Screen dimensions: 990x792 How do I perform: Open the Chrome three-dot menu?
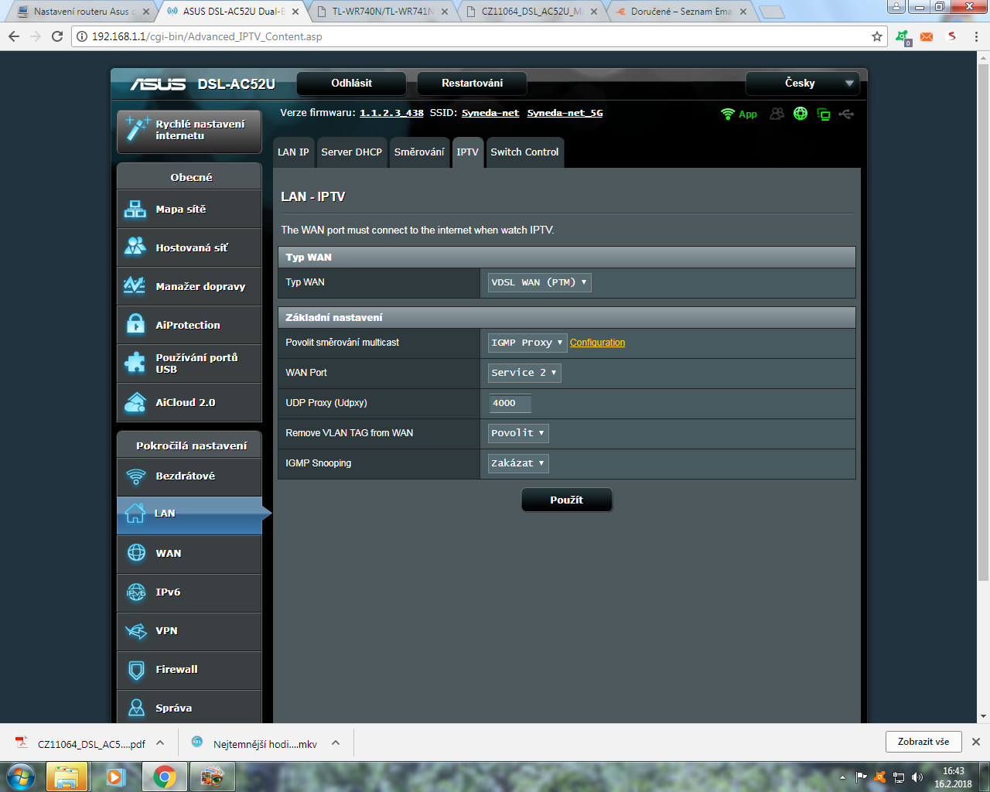coord(976,36)
